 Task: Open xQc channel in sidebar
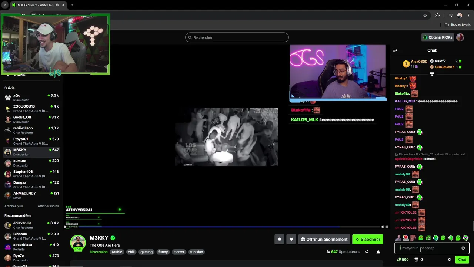(x=31, y=98)
